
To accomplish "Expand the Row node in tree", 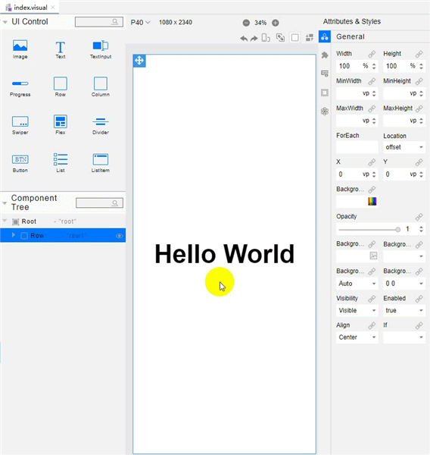I will point(14,235).
